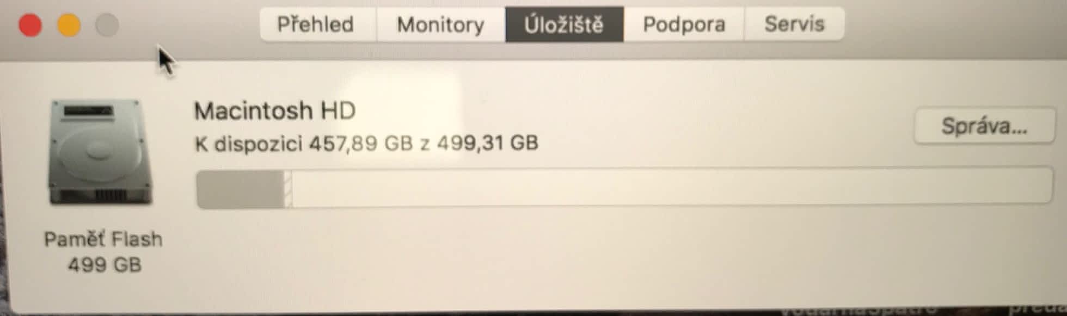Image resolution: width=1067 pixels, height=316 pixels.
Task: Go to the Podpora tab
Action: (684, 24)
